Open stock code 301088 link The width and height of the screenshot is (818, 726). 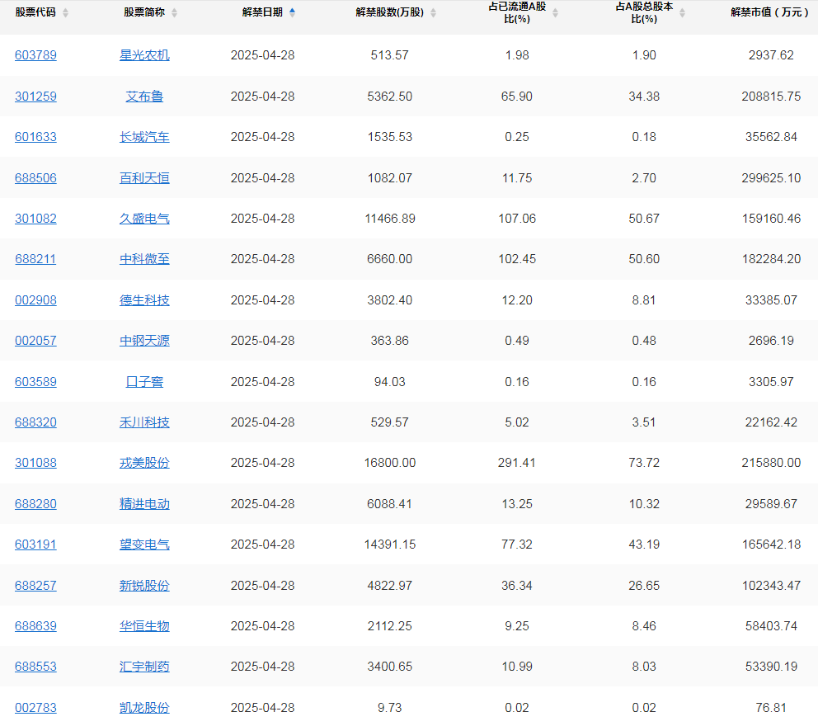(x=35, y=463)
